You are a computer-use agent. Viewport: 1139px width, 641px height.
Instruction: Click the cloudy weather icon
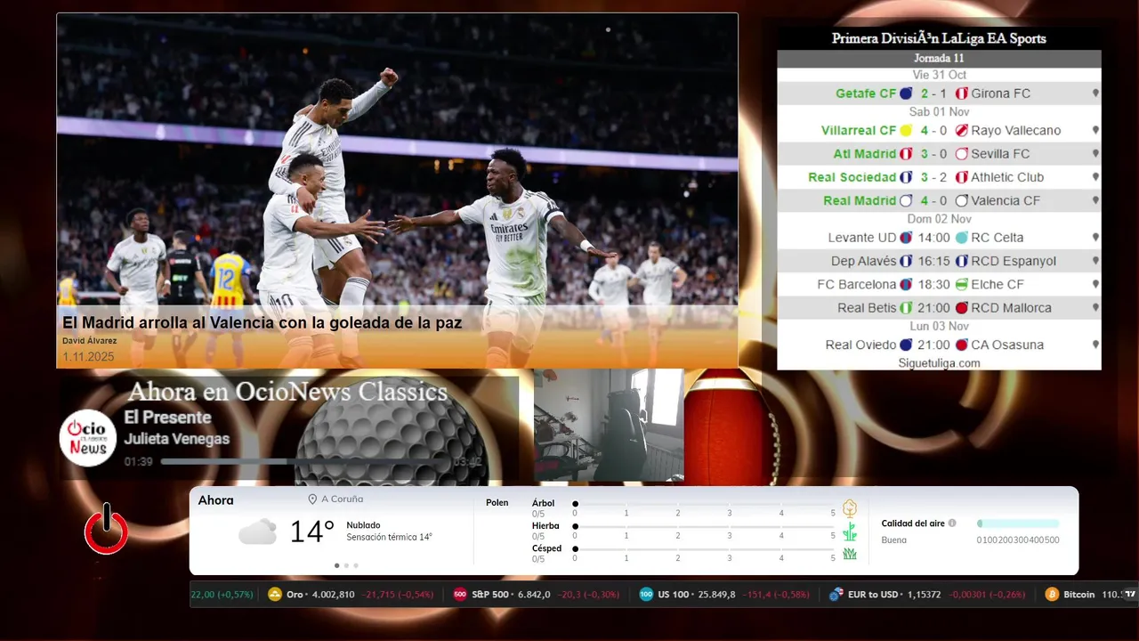click(257, 531)
